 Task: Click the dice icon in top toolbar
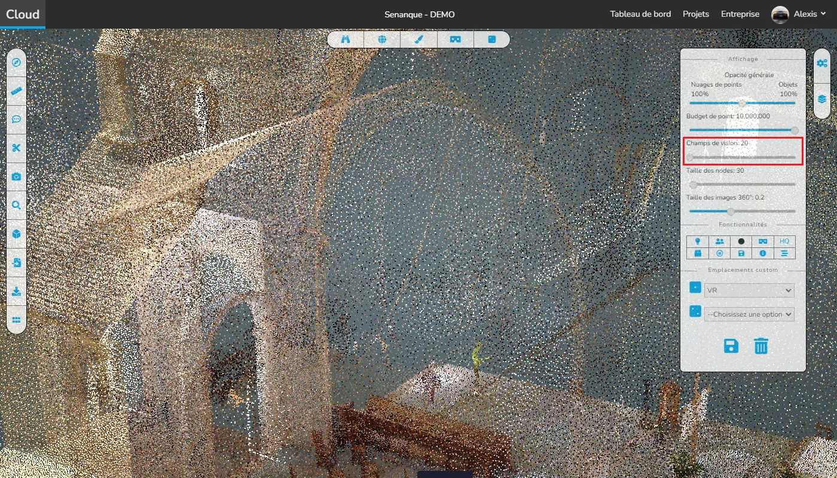(491, 39)
